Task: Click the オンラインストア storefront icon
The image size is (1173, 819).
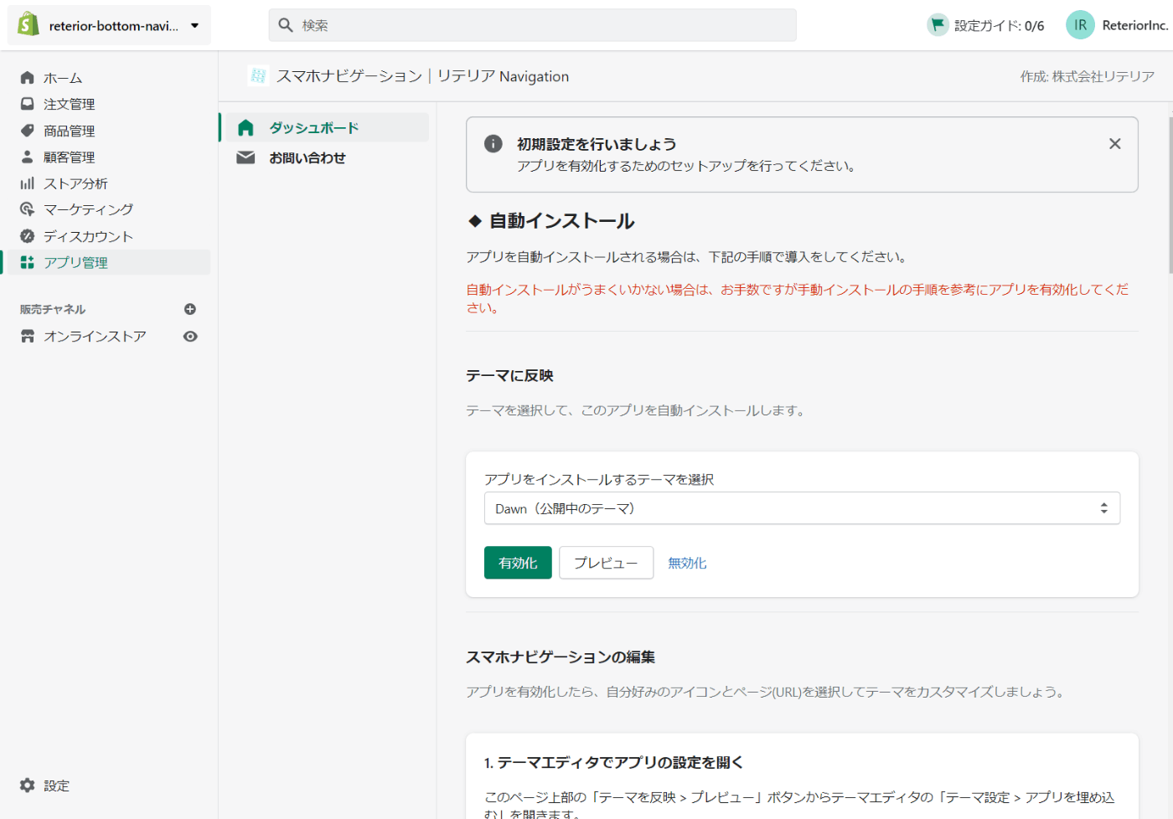Action: point(28,336)
